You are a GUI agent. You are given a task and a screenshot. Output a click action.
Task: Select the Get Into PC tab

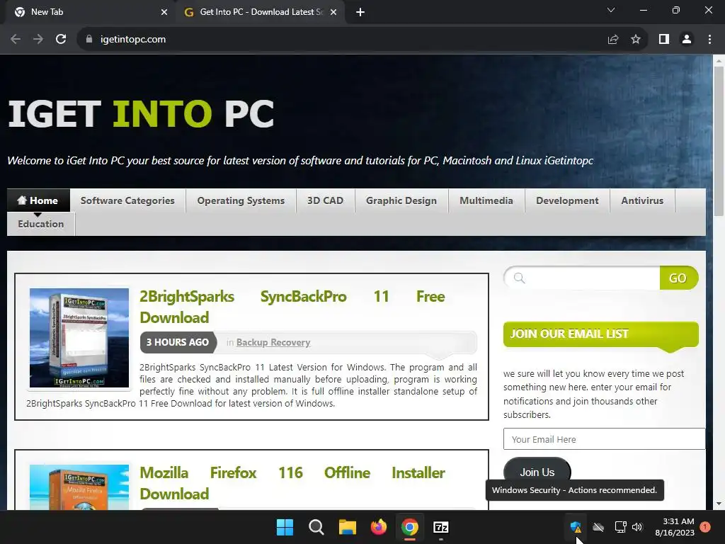click(x=260, y=12)
